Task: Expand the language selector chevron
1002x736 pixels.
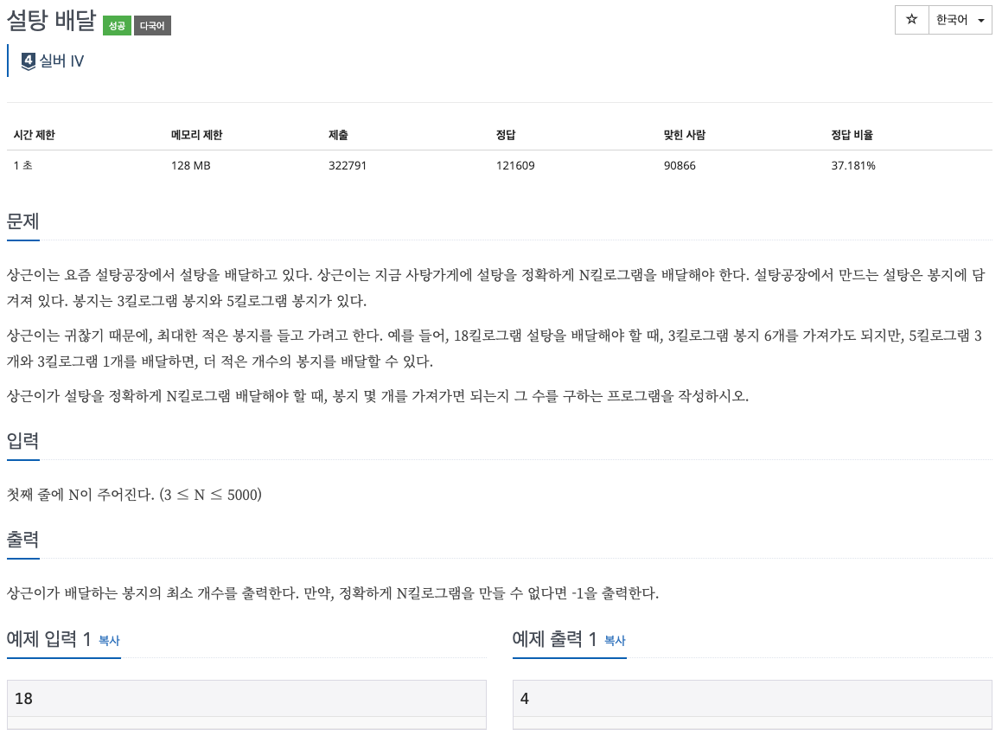Action: (981, 20)
